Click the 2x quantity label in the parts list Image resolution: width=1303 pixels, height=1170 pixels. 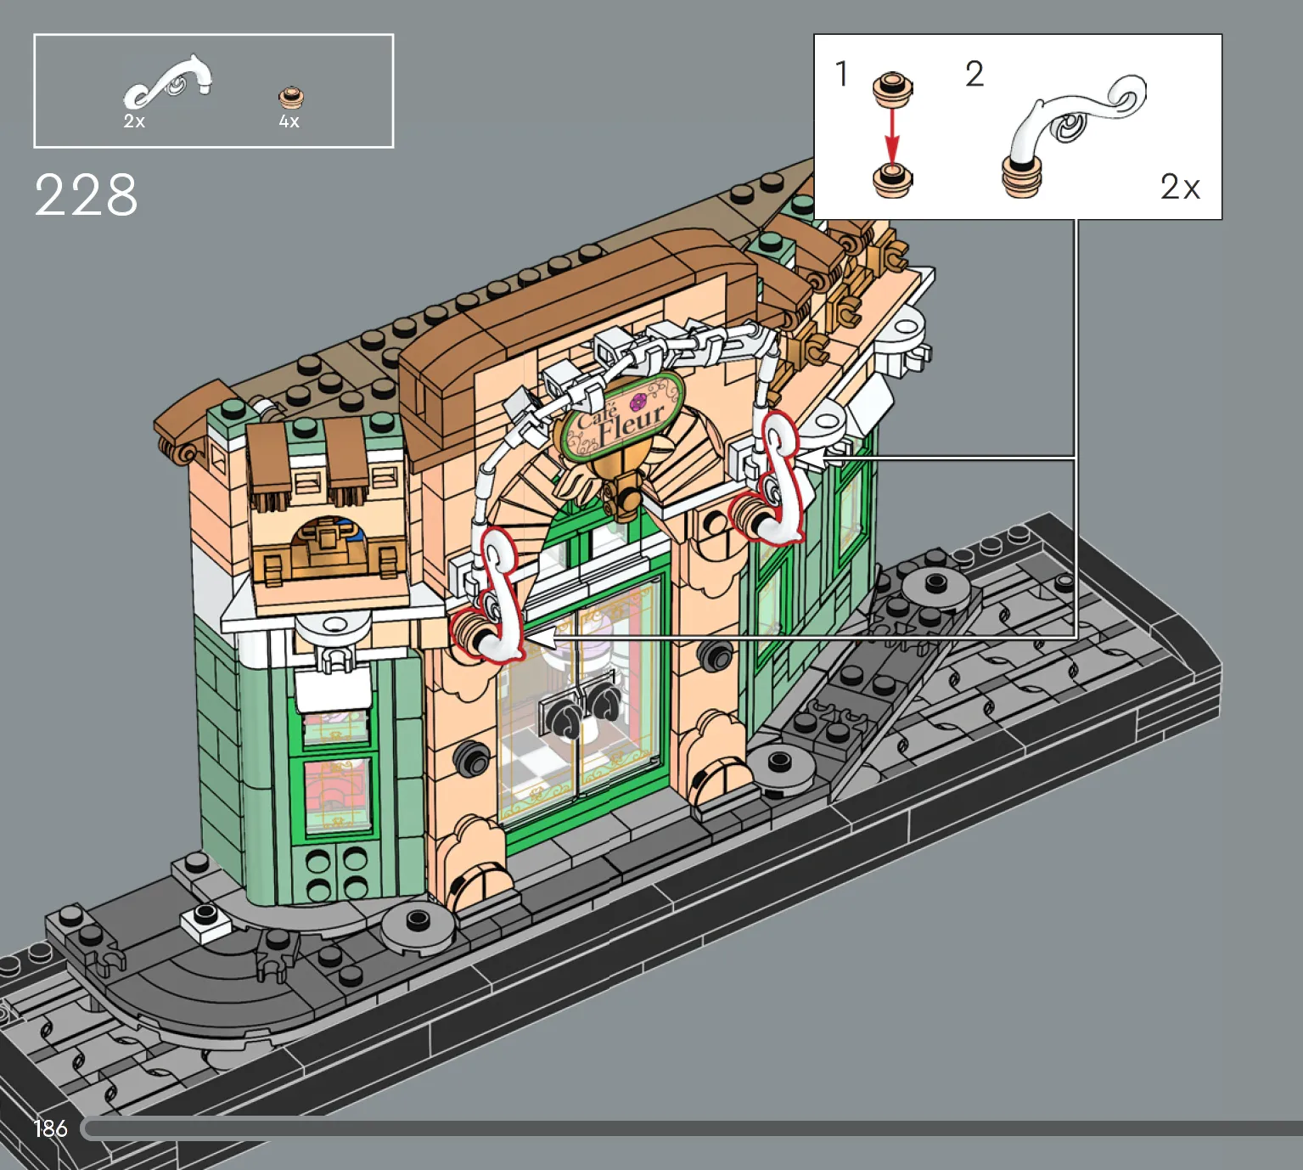point(134,121)
